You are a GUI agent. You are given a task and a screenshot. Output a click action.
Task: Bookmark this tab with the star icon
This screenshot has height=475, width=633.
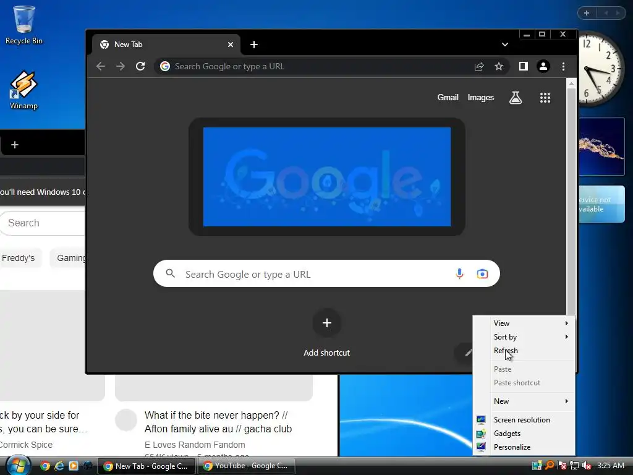click(x=499, y=66)
